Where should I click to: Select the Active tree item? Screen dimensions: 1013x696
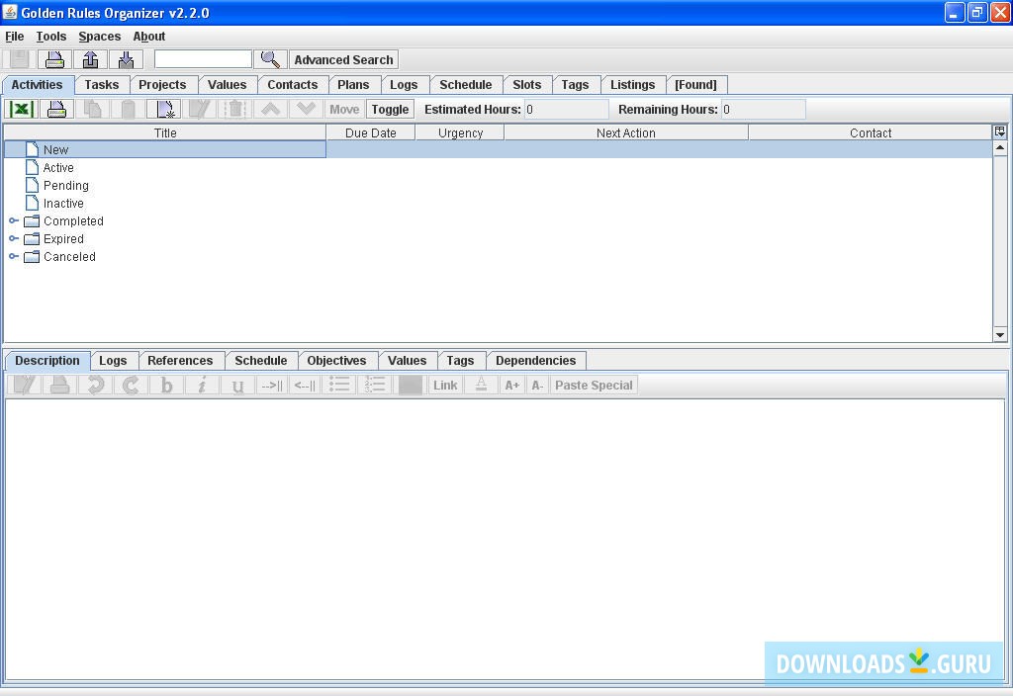[58, 168]
